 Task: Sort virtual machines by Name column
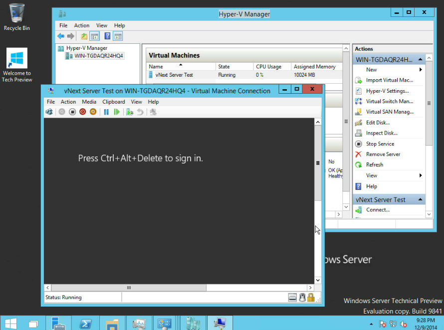[181, 66]
